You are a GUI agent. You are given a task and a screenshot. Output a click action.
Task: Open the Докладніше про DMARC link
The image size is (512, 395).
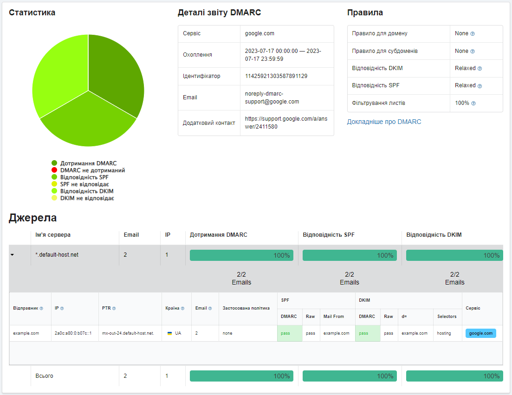click(384, 122)
